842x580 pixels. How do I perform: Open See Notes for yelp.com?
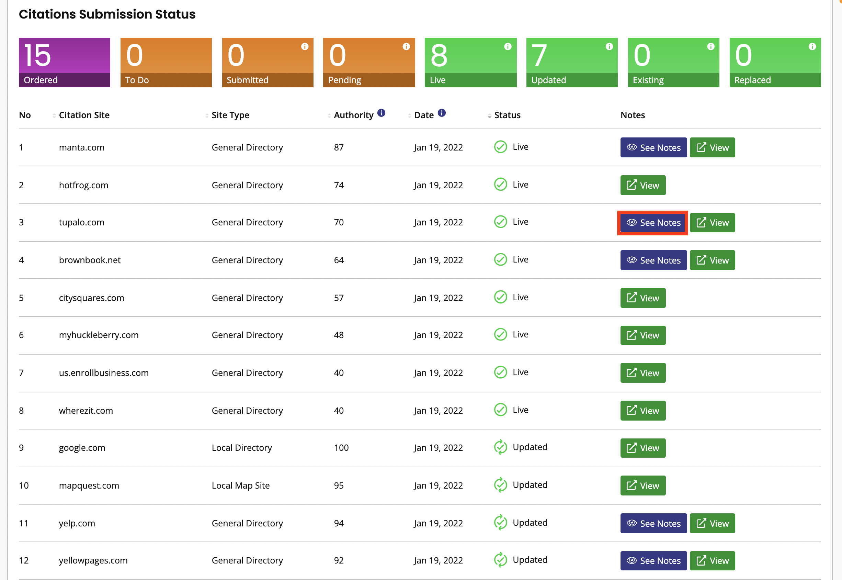coord(653,523)
